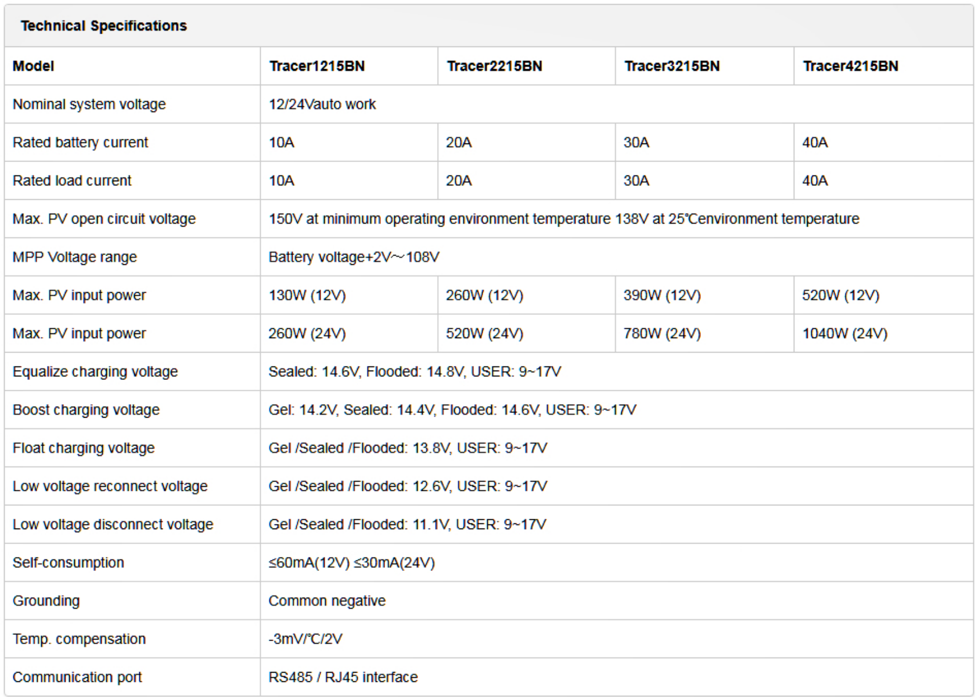The image size is (975, 697).
Task: Click 20A in Rated load current row
Action: point(459,181)
